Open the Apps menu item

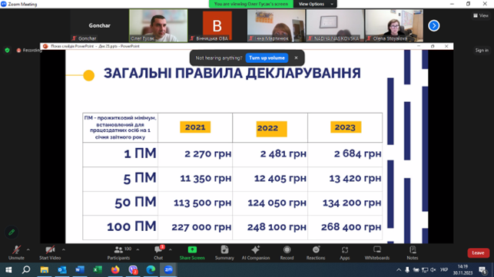[345, 252]
